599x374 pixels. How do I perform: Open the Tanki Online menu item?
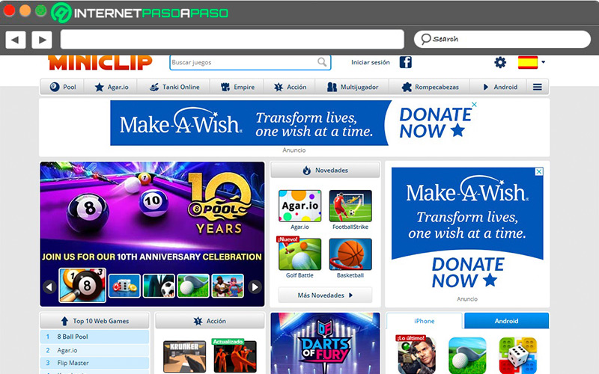(x=174, y=87)
